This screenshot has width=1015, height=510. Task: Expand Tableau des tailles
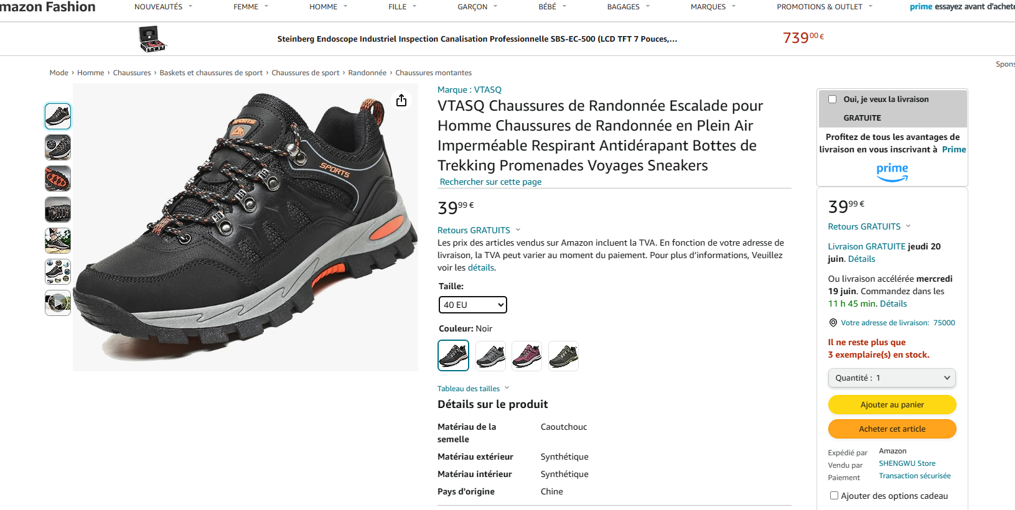click(x=473, y=389)
